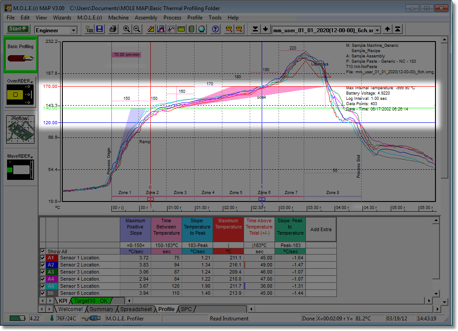Open the data run file name dropdown
The image size is (458, 331).
[x=378, y=30]
